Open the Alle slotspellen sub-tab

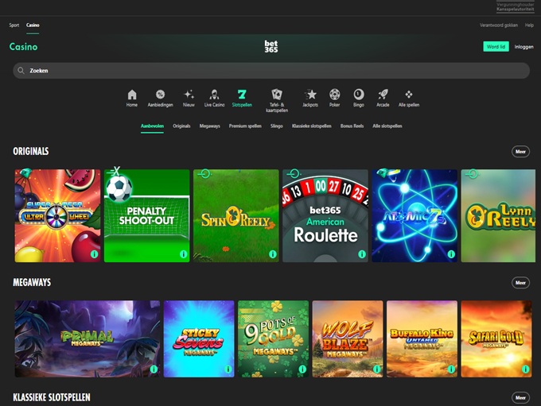coord(387,126)
